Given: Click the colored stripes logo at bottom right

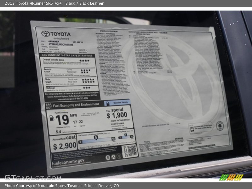Looking at the screenshot, I should click(231, 177).
